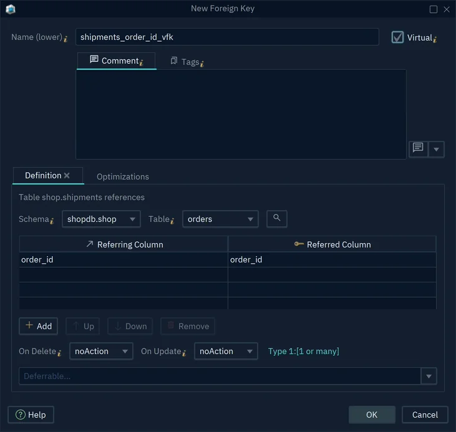Open the Table dropdown showing orders
This screenshot has height=432, width=456.
click(220, 219)
